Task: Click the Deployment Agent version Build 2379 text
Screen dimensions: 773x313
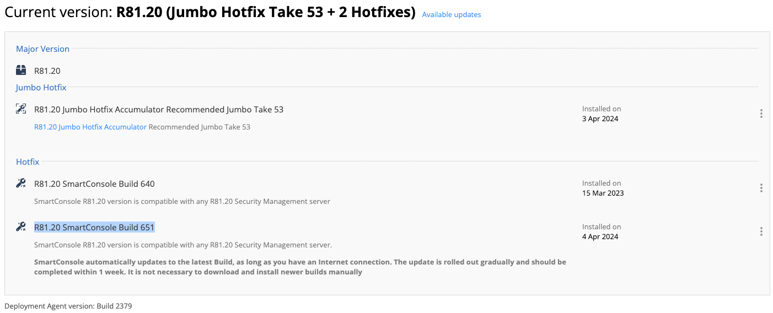Action: 68,306
